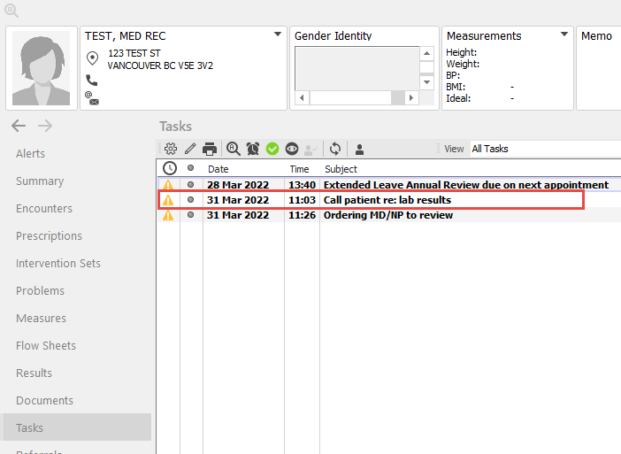Click the patient photo thumbnail
621x454 pixels.
[41, 68]
